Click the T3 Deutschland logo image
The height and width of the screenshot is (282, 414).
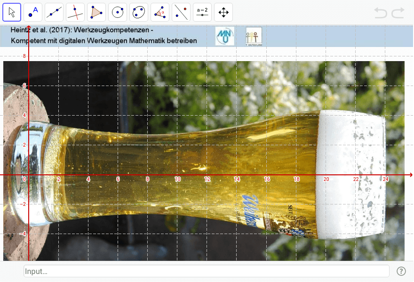tap(254, 36)
